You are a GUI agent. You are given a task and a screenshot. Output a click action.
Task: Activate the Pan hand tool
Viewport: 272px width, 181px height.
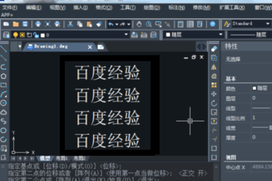click(139, 24)
